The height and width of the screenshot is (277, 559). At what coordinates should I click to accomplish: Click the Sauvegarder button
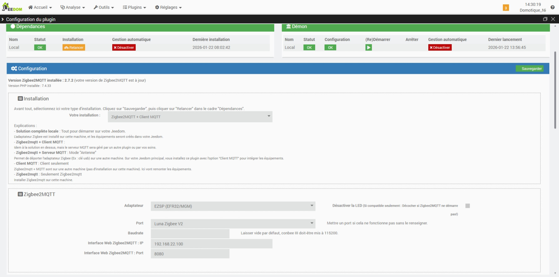(x=530, y=68)
